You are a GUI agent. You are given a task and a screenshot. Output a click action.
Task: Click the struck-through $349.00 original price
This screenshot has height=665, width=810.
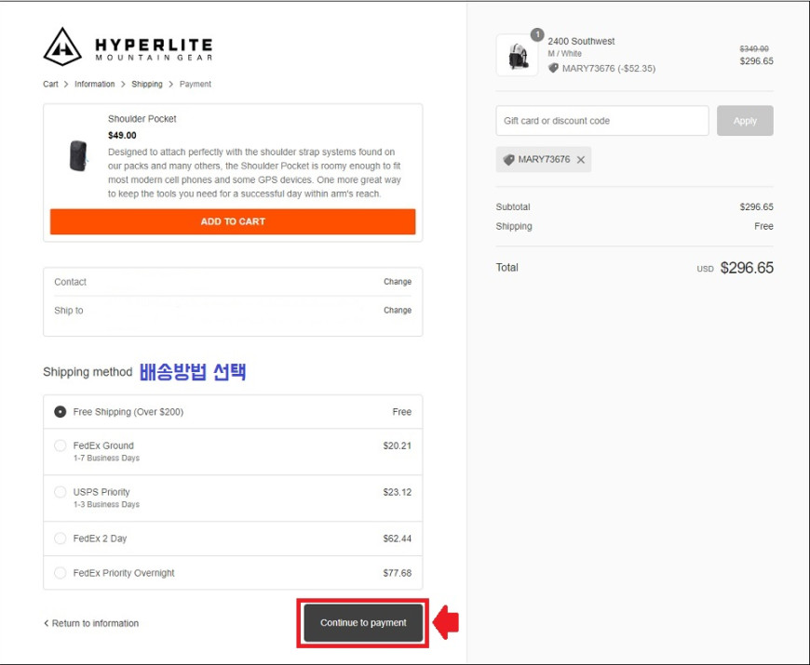[754, 48]
